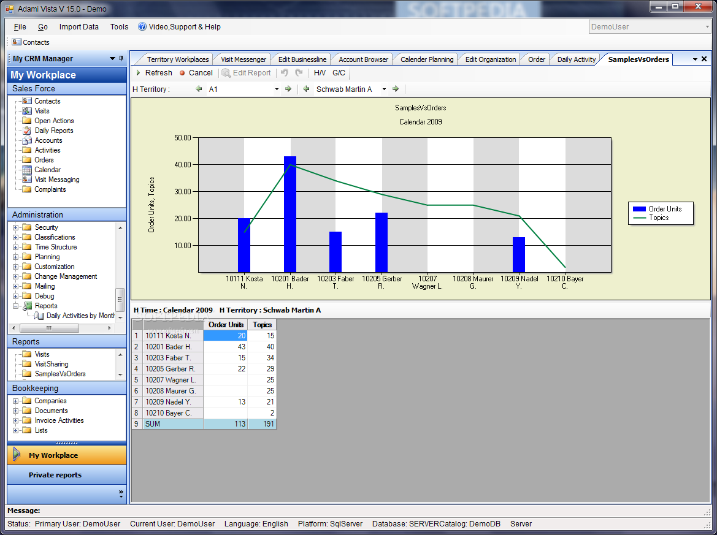
Task: Click the Edit Report magnifier icon
Action: 226,73
